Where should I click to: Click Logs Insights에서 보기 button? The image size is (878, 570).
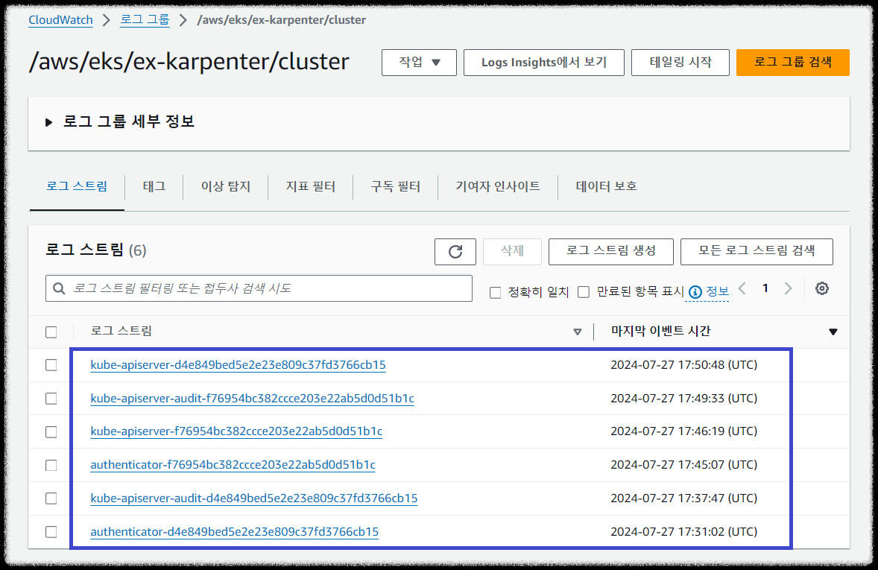click(x=543, y=62)
